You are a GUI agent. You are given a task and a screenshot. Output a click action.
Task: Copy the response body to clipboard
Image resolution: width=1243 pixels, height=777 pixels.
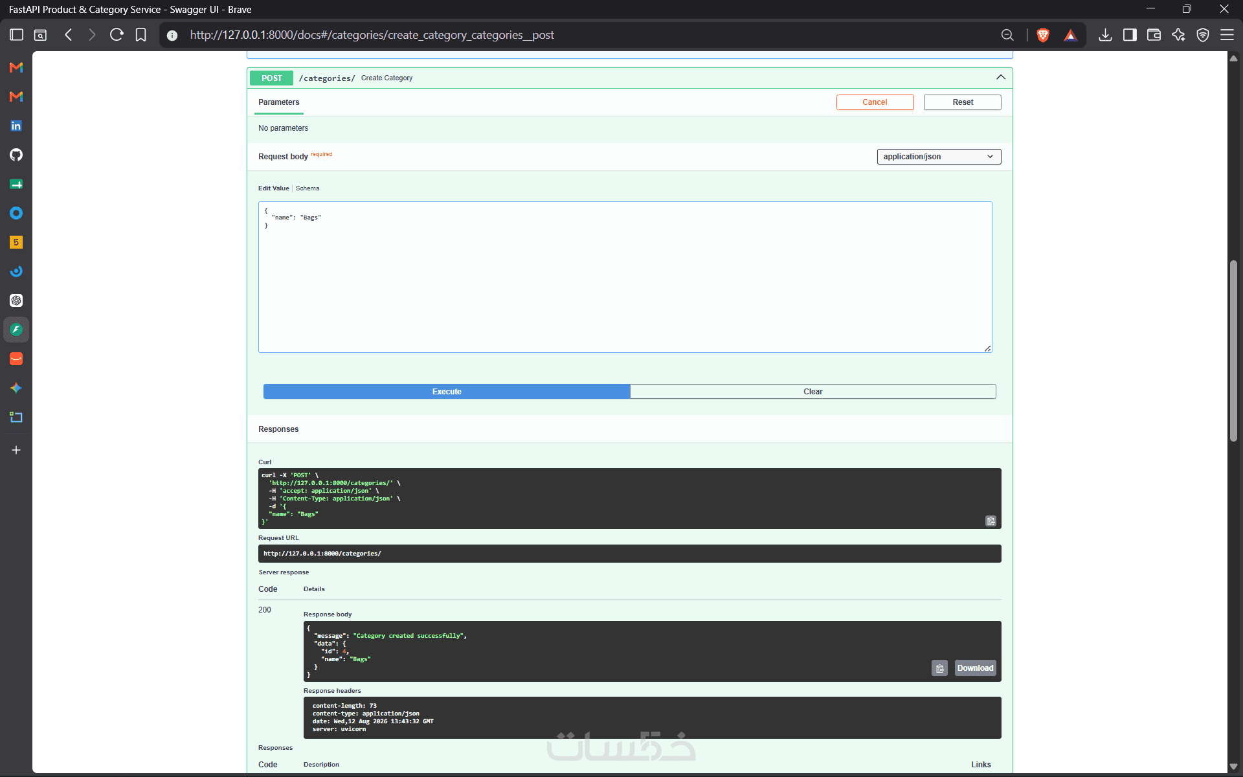(939, 668)
